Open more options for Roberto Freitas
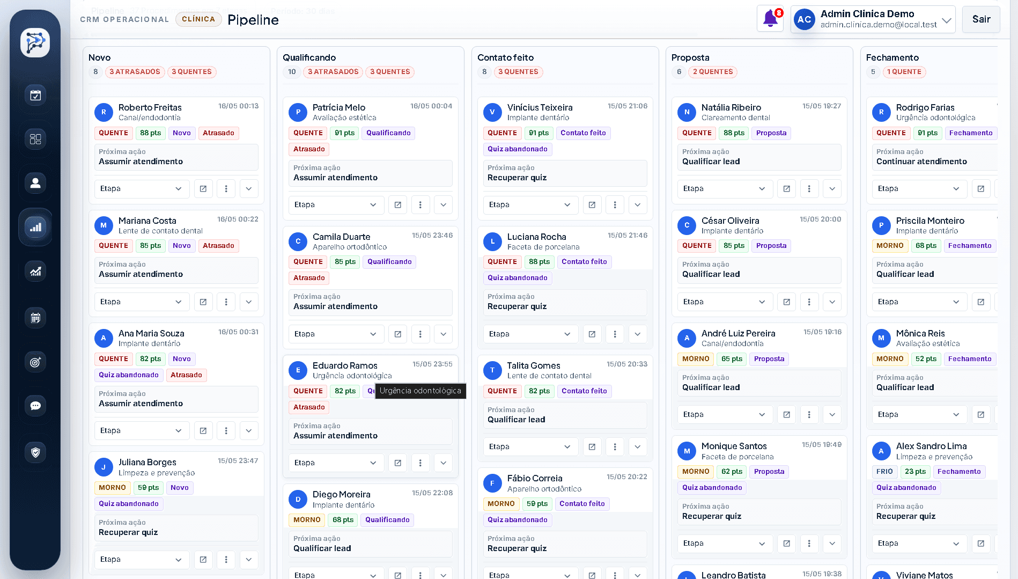The height and width of the screenshot is (579, 1018). point(226,189)
